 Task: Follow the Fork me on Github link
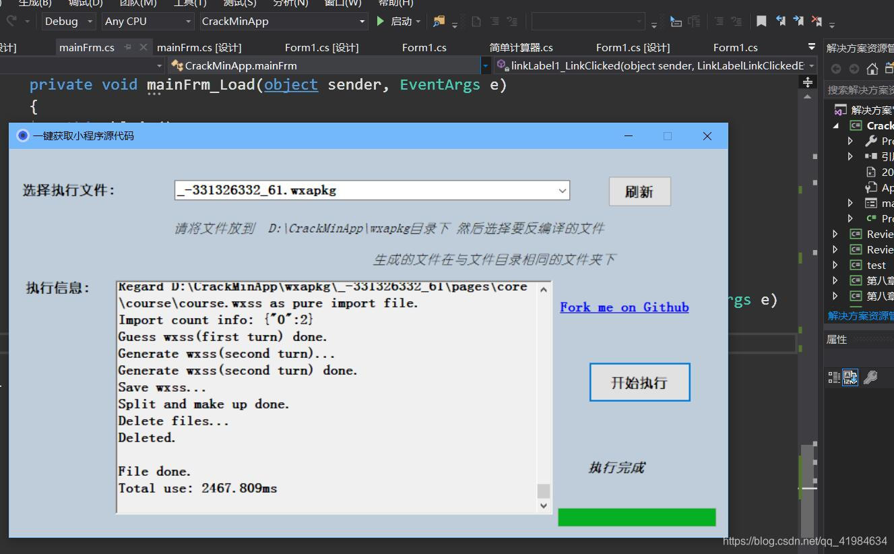click(624, 307)
